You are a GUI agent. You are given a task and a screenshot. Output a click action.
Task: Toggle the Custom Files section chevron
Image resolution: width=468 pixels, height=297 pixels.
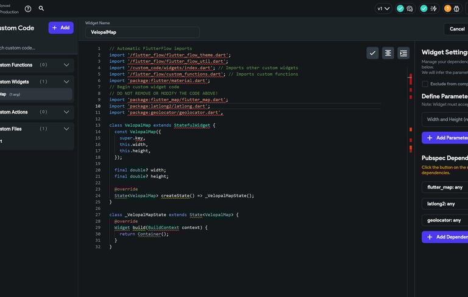(66, 129)
